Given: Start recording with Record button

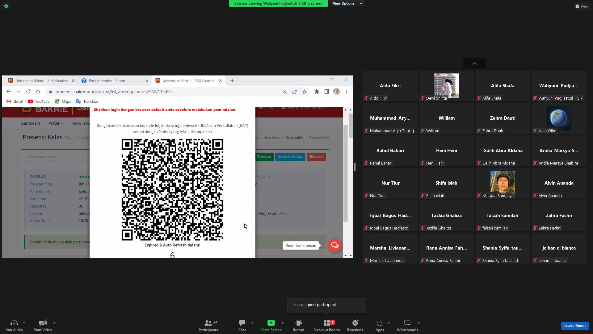Looking at the screenshot, I should click(298, 326).
